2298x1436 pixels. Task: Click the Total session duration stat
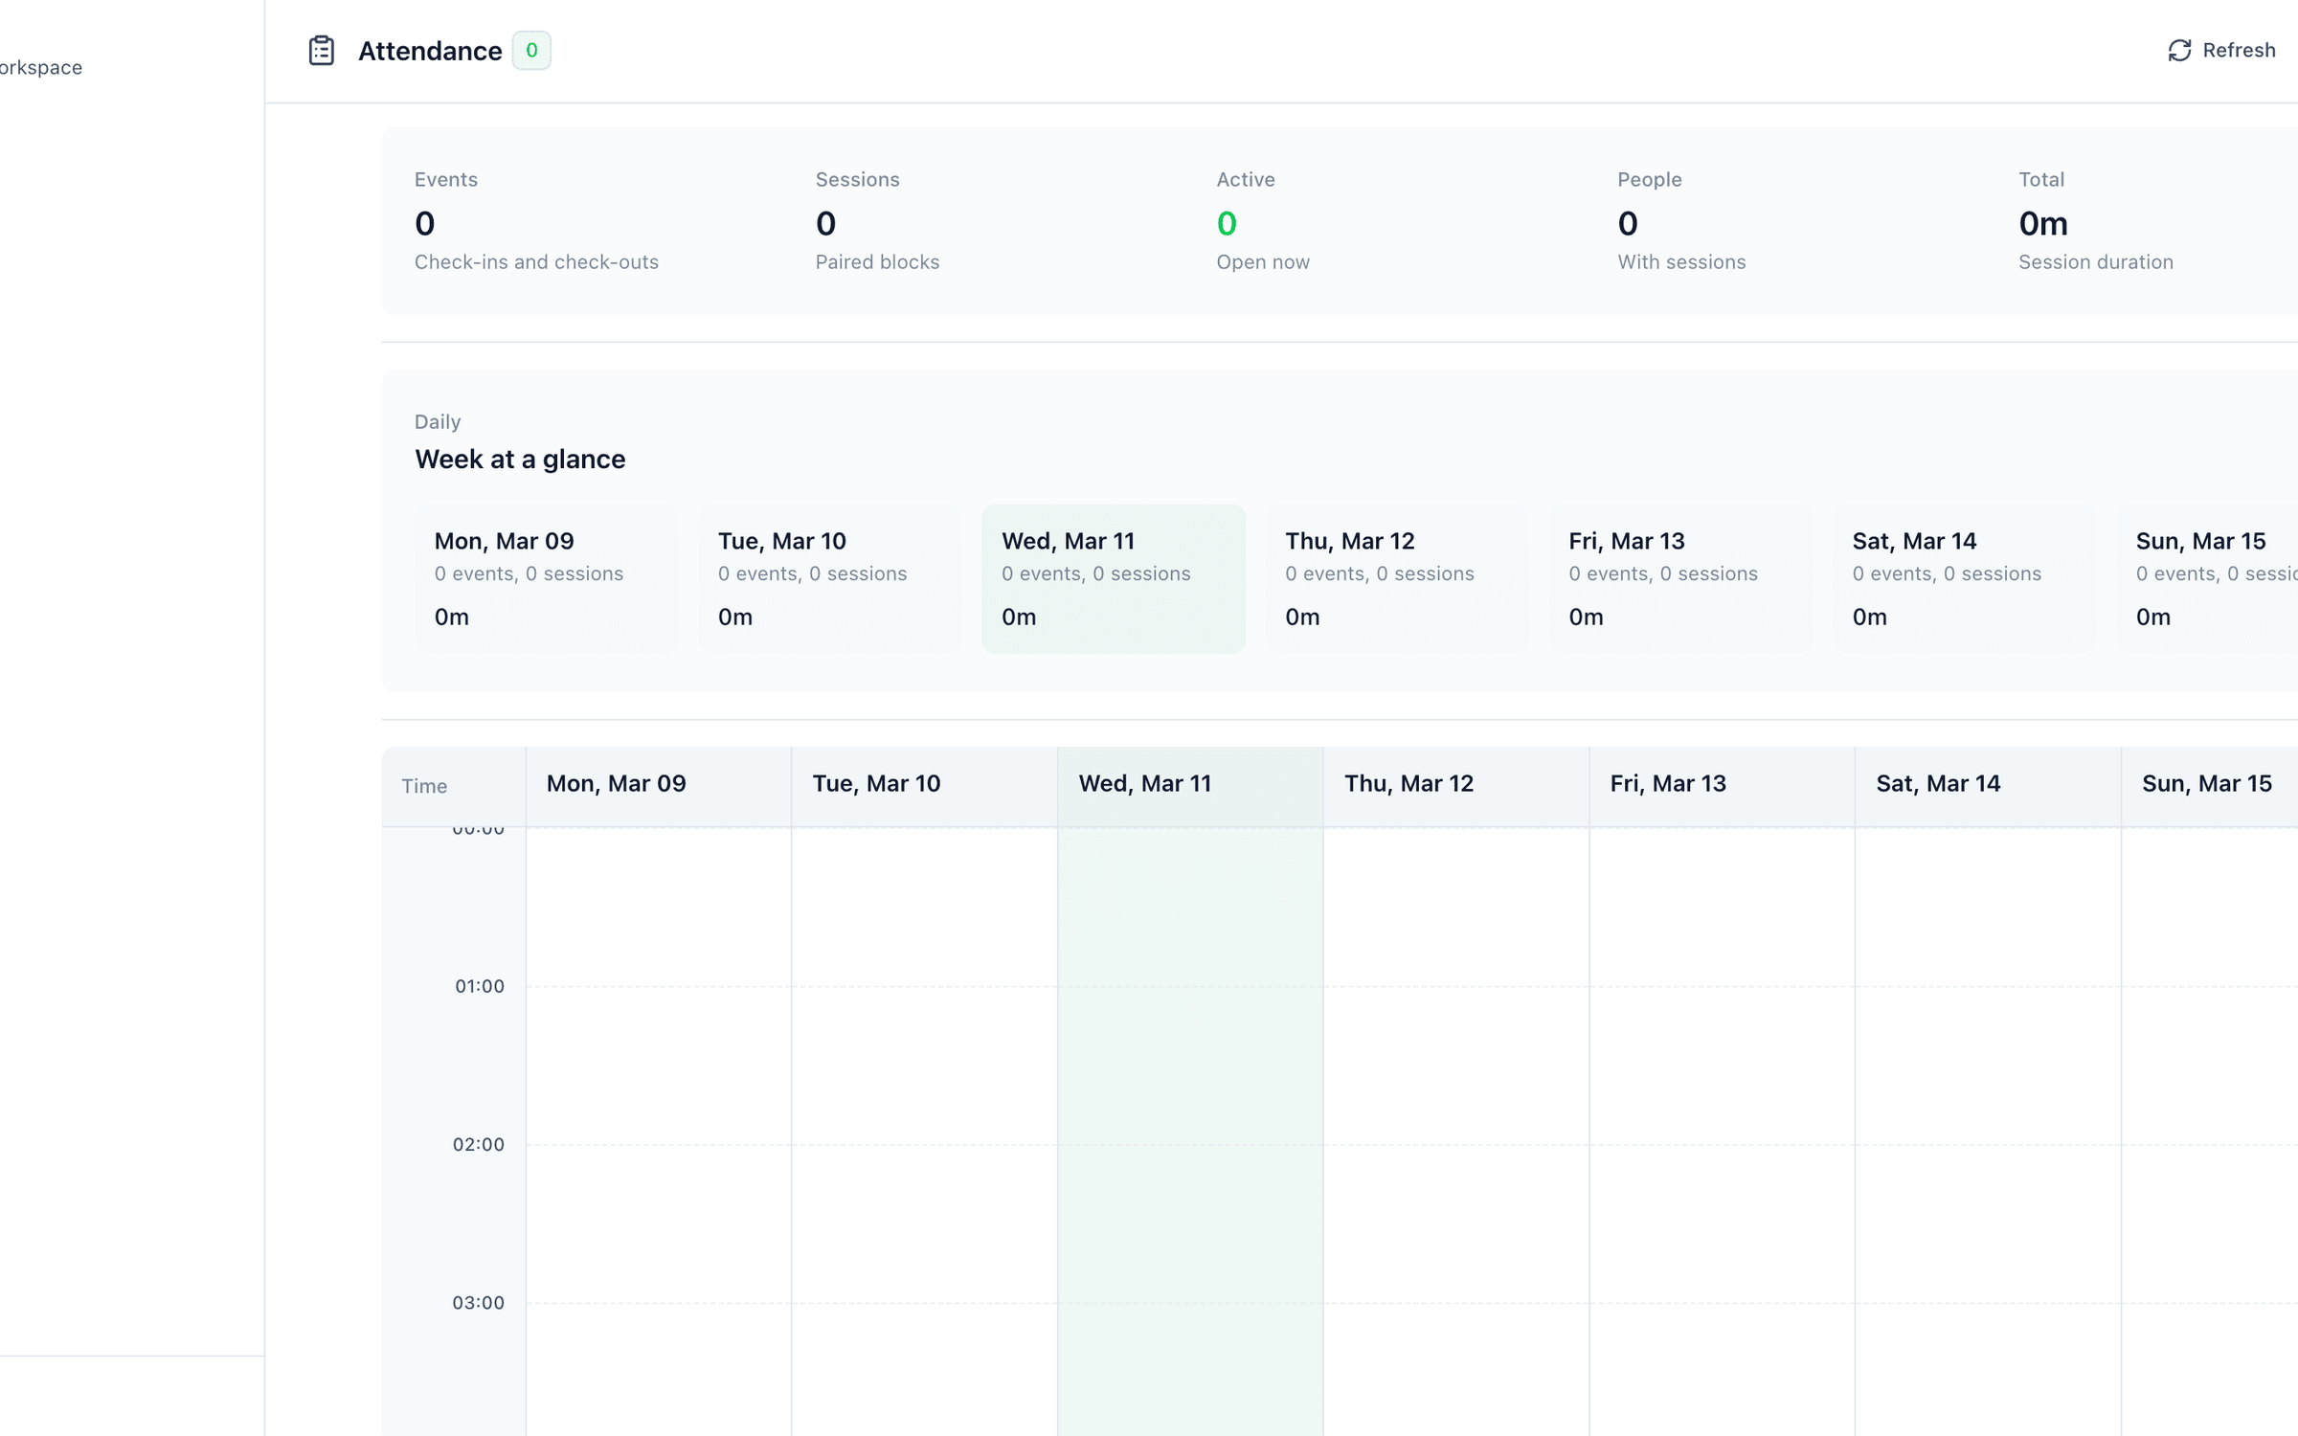(x=2095, y=220)
